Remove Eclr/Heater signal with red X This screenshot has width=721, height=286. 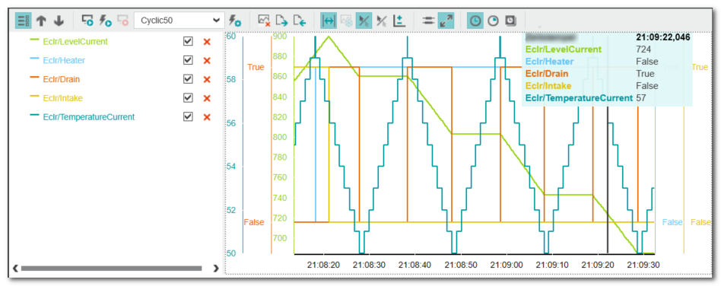[207, 61]
